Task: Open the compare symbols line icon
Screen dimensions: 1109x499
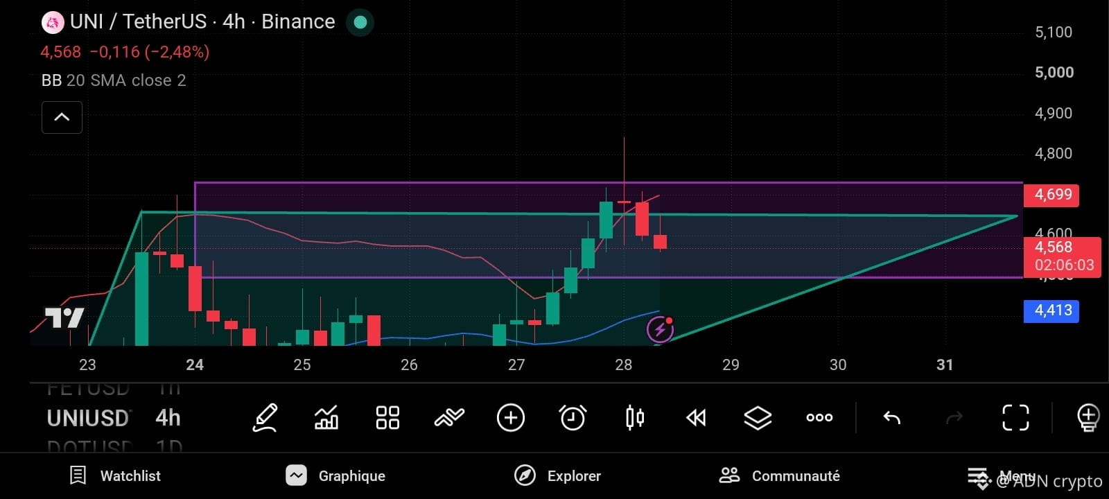Action: click(449, 417)
